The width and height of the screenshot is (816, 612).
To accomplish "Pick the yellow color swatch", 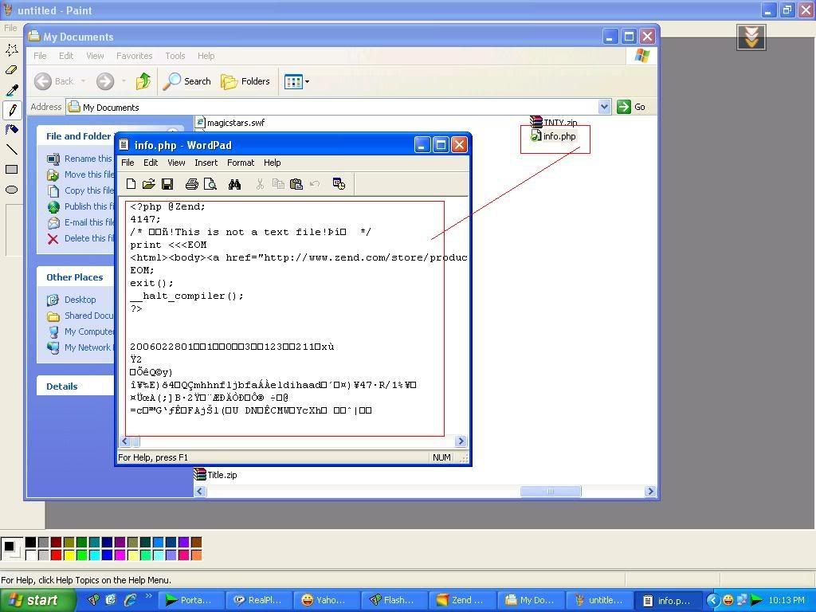I will (x=69, y=555).
